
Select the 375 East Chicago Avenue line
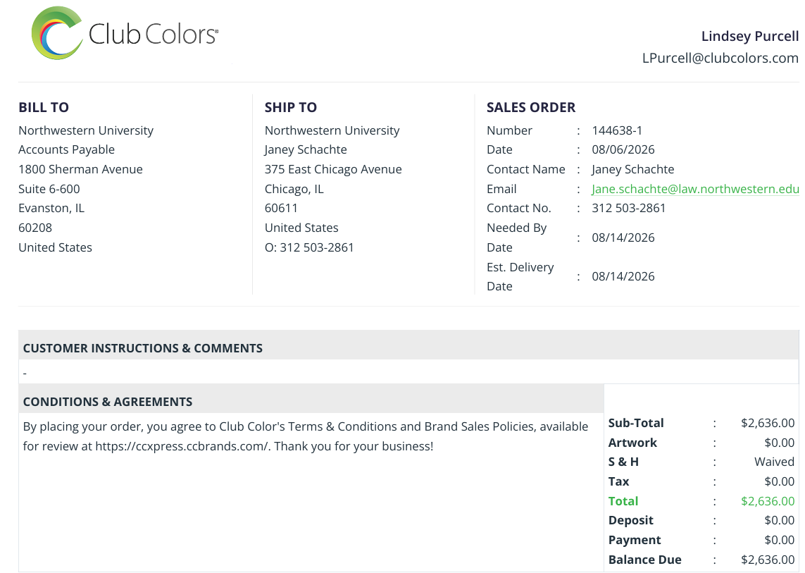pyautogui.click(x=333, y=169)
